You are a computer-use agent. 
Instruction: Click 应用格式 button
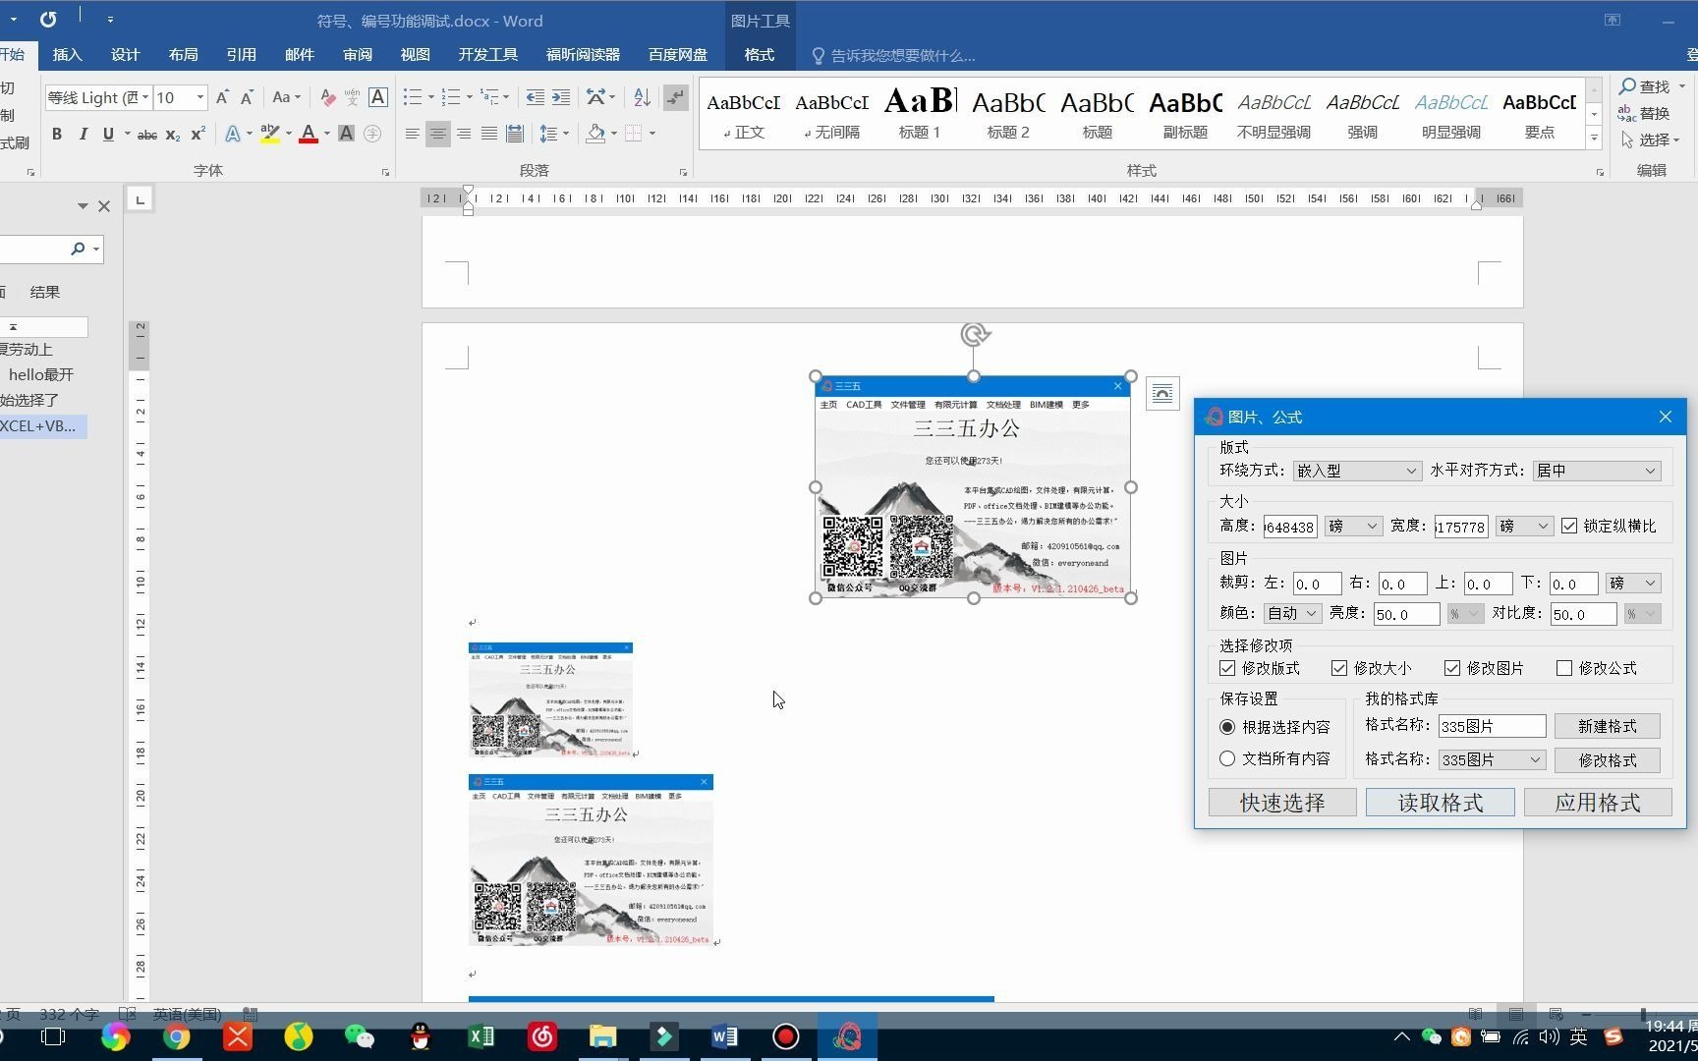(1598, 803)
